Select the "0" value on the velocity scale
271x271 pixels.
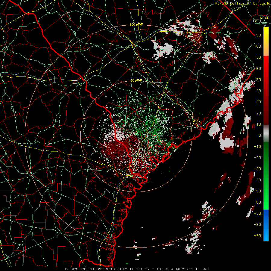[x=260, y=135]
